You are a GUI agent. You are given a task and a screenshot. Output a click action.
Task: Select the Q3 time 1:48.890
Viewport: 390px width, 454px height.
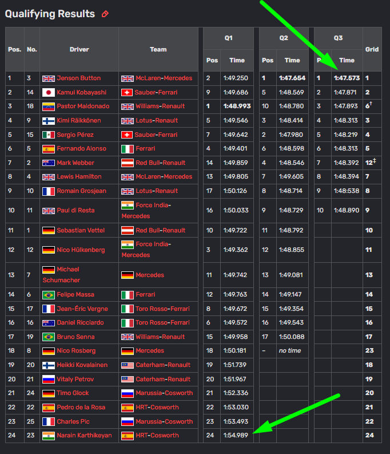347,210
